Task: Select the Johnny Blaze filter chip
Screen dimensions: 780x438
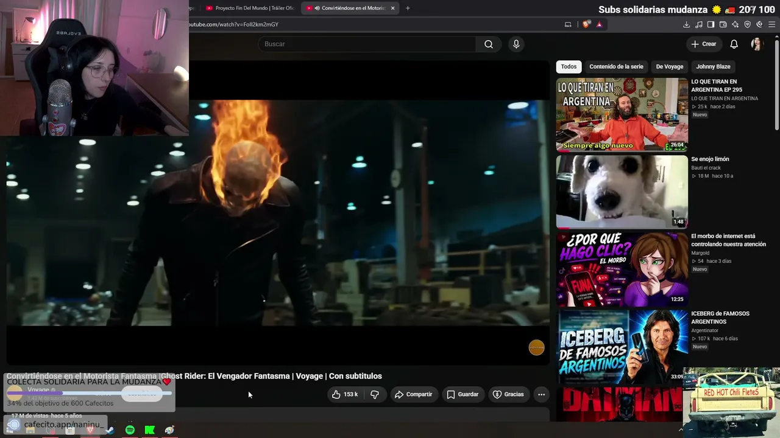Action: pyautogui.click(x=713, y=66)
